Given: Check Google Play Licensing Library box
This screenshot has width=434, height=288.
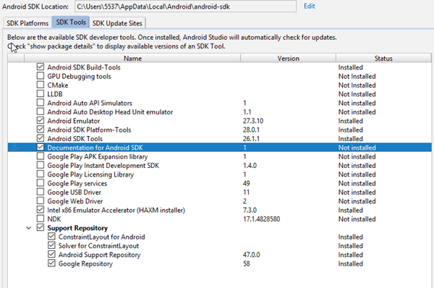Looking at the screenshot, I should (x=41, y=174).
